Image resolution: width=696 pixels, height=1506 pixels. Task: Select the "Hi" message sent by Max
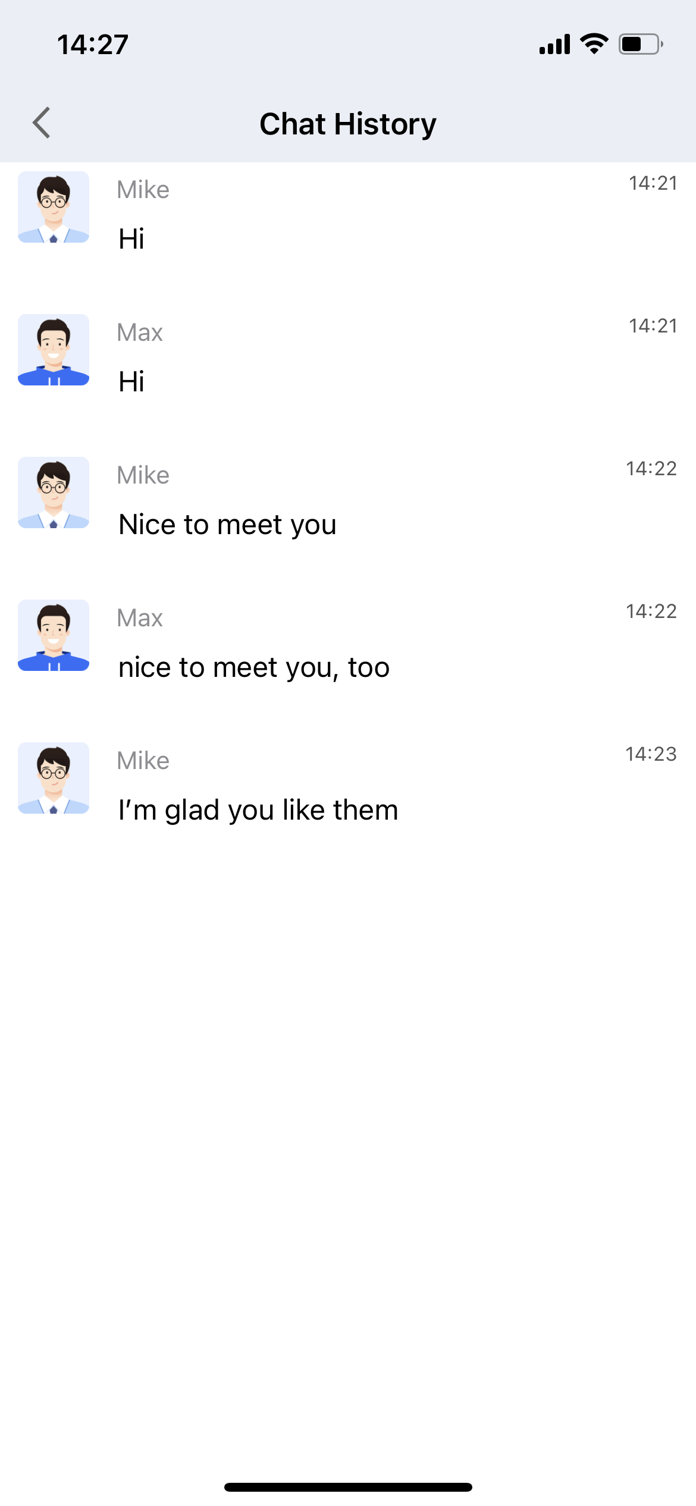(131, 382)
